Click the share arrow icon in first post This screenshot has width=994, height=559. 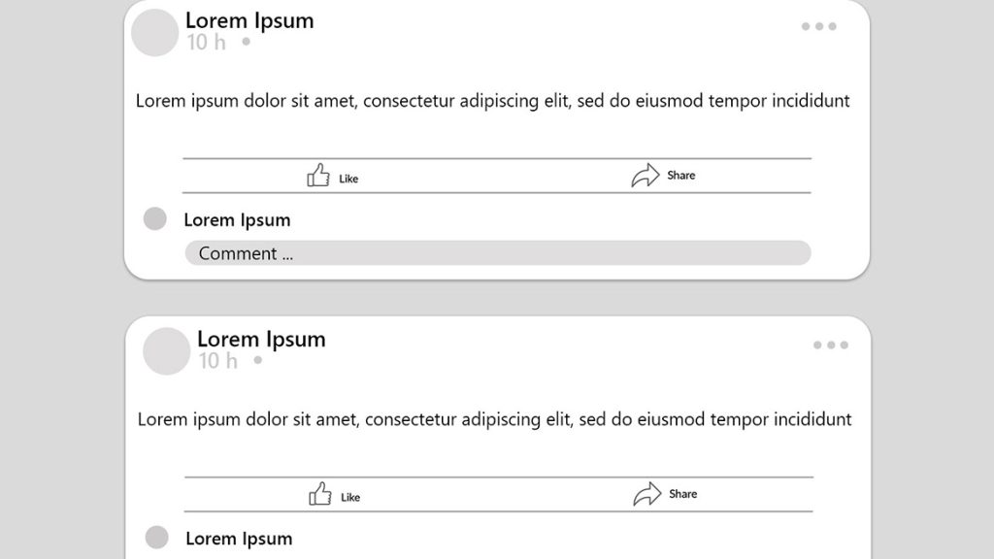point(646,176)
